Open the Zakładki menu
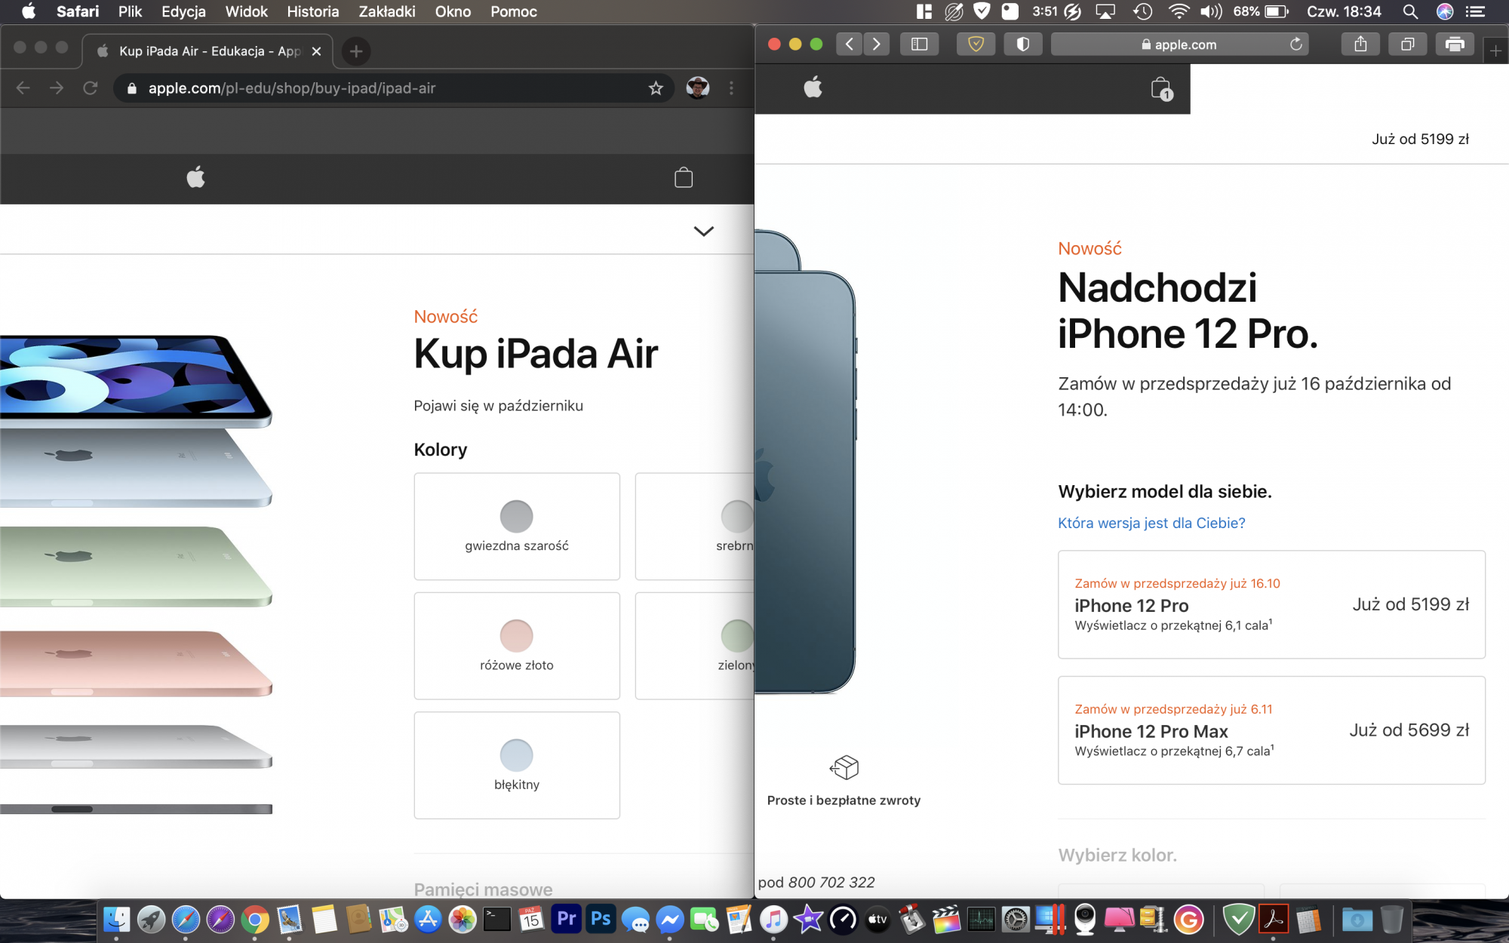This screenshot has width=1509, height=943. [386, 11]
